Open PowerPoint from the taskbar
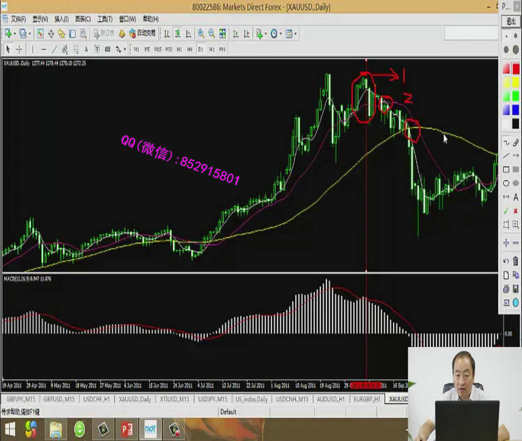Image resolution: width=522 pixels, height=441 pixels. pos(127,428)
